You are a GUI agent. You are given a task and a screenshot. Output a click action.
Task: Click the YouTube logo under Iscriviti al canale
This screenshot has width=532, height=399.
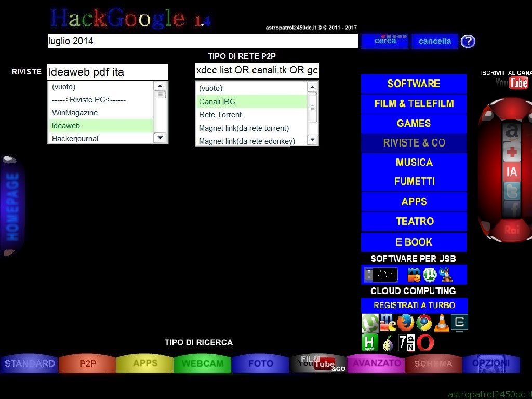coord(512,83)
